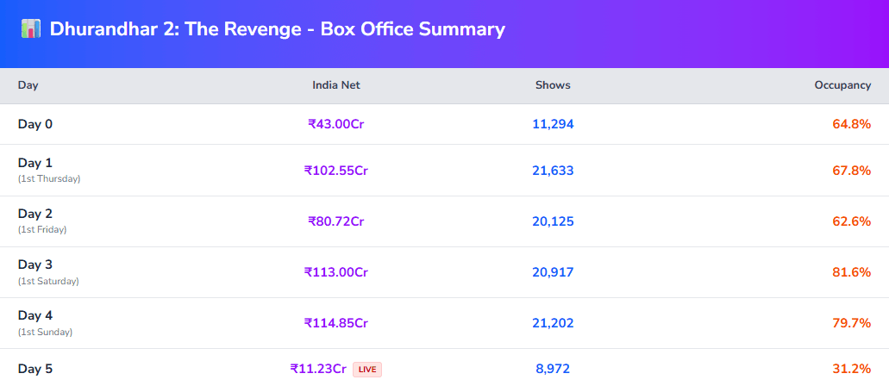Select Day 1 1st Thursday row
This screenshot has width=889, height=386.
tap(48, 170)
